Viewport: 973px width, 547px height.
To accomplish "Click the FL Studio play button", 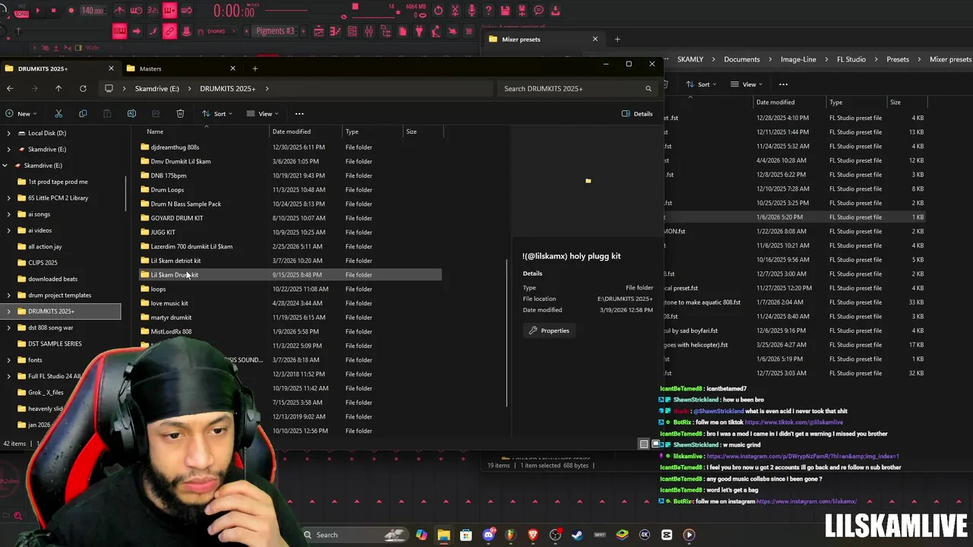I will (x=37, y=11).
